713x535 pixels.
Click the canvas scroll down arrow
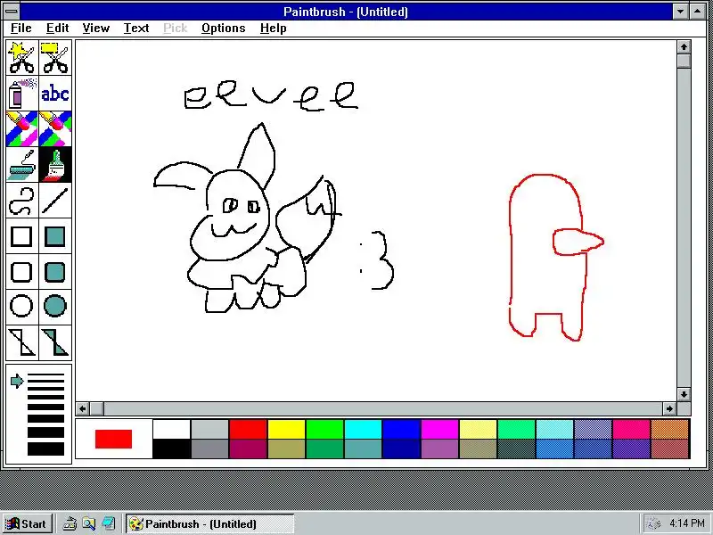click(684, 394)
